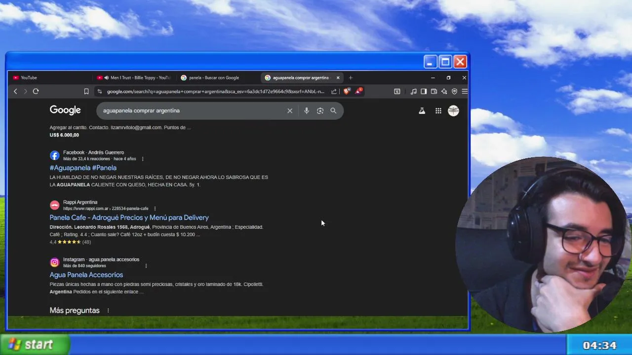Open Search Labs flask icon

[422, 111]
